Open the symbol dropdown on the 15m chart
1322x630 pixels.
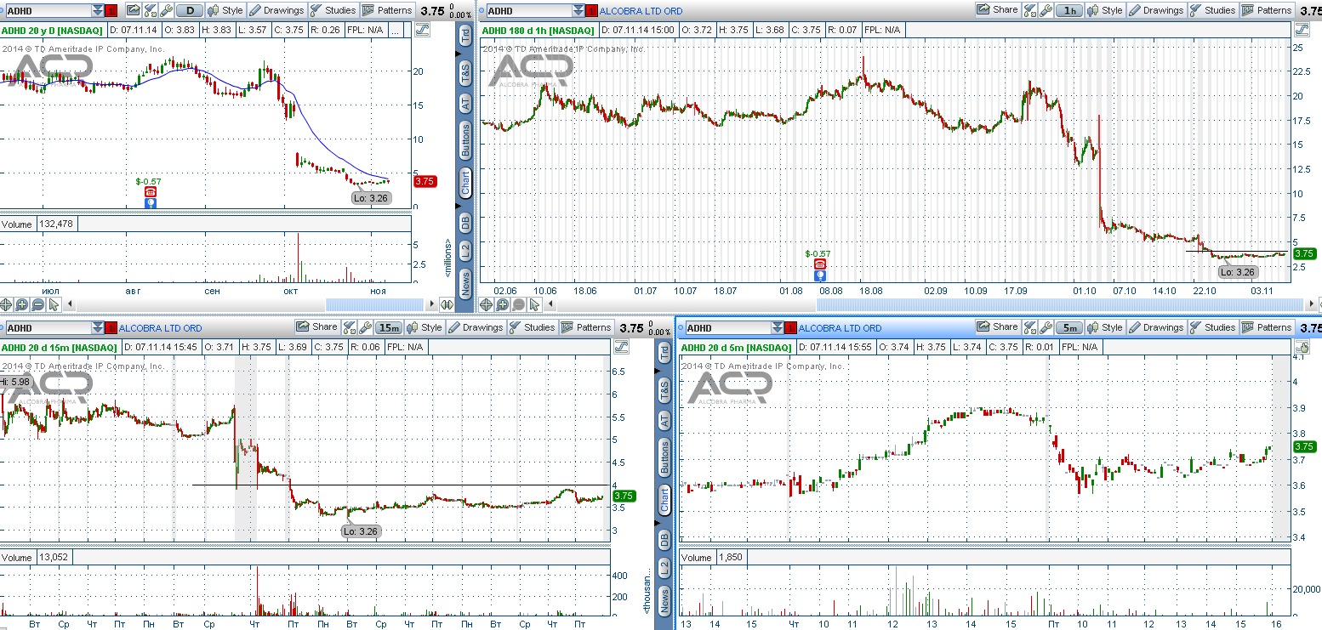pos(98,328)
